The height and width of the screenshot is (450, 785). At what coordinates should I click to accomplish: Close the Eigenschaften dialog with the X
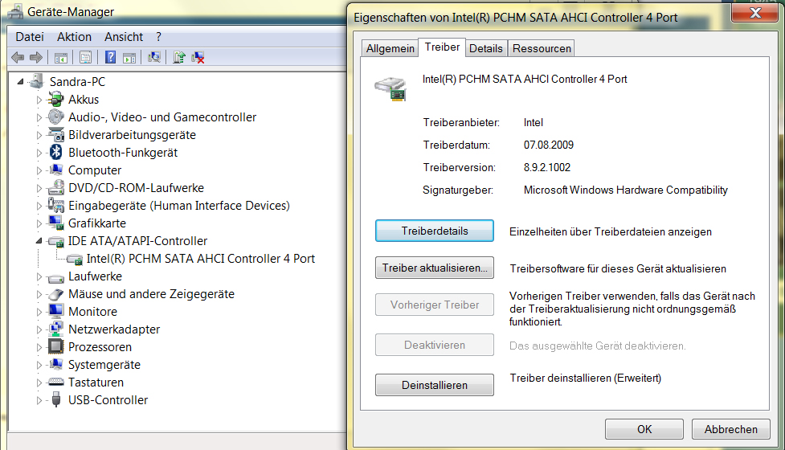pos(755,12)
